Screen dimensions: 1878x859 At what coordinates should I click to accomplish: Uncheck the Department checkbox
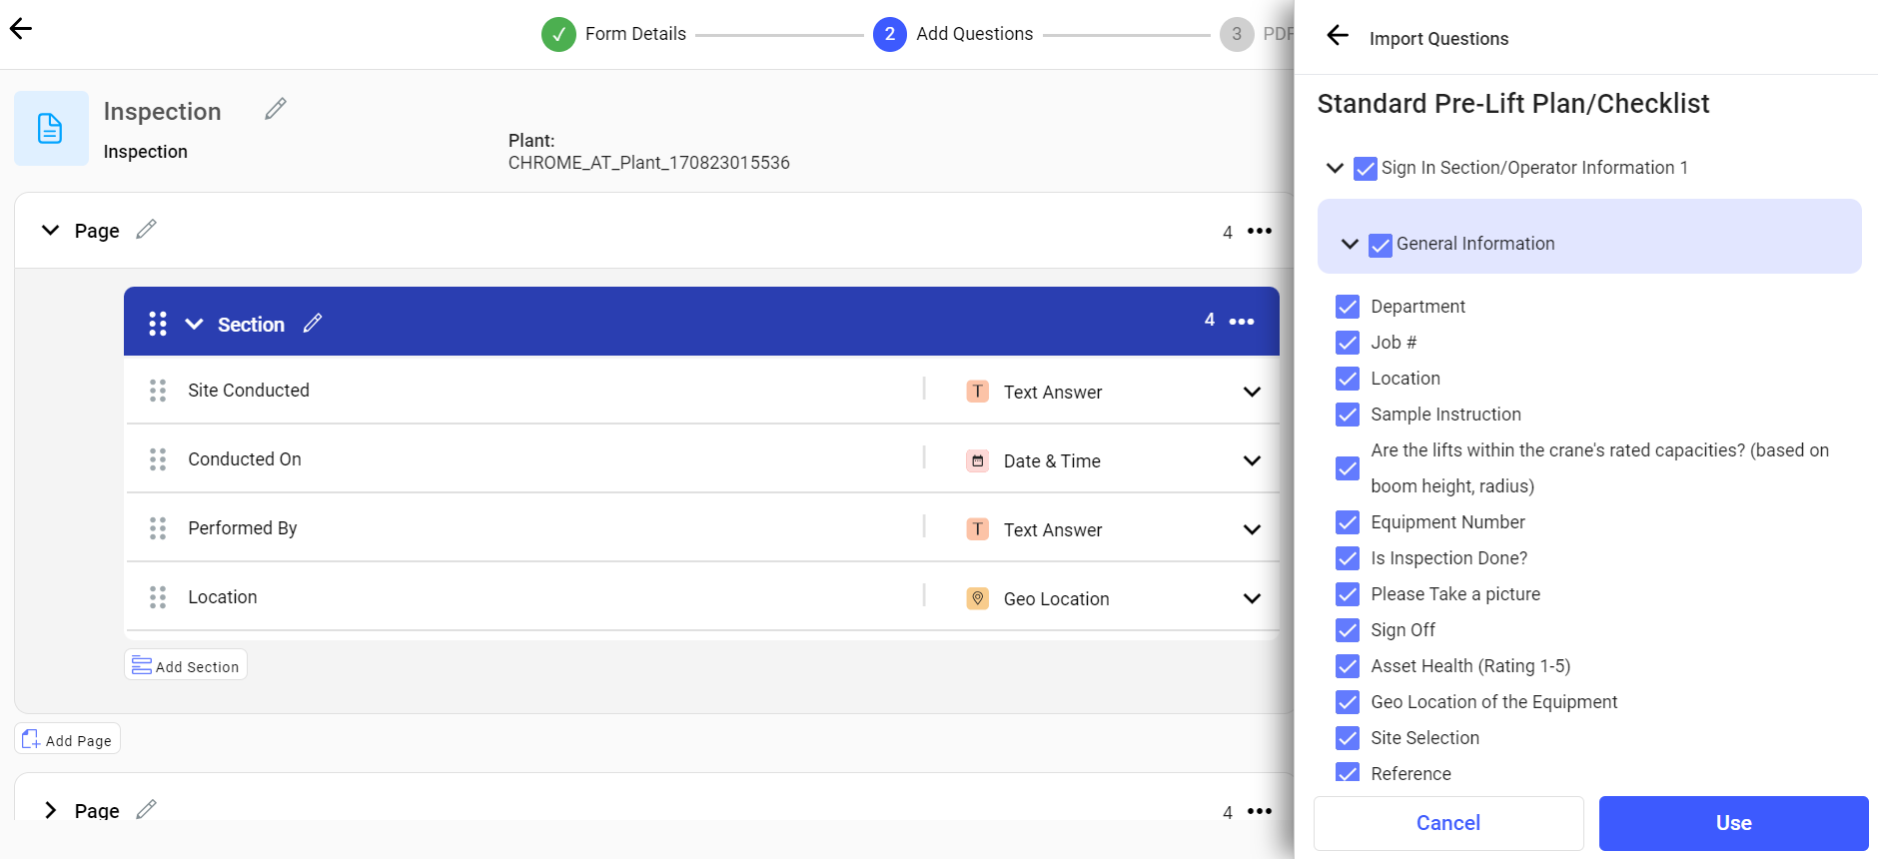pyautogui.click(x=1348, y=307)
